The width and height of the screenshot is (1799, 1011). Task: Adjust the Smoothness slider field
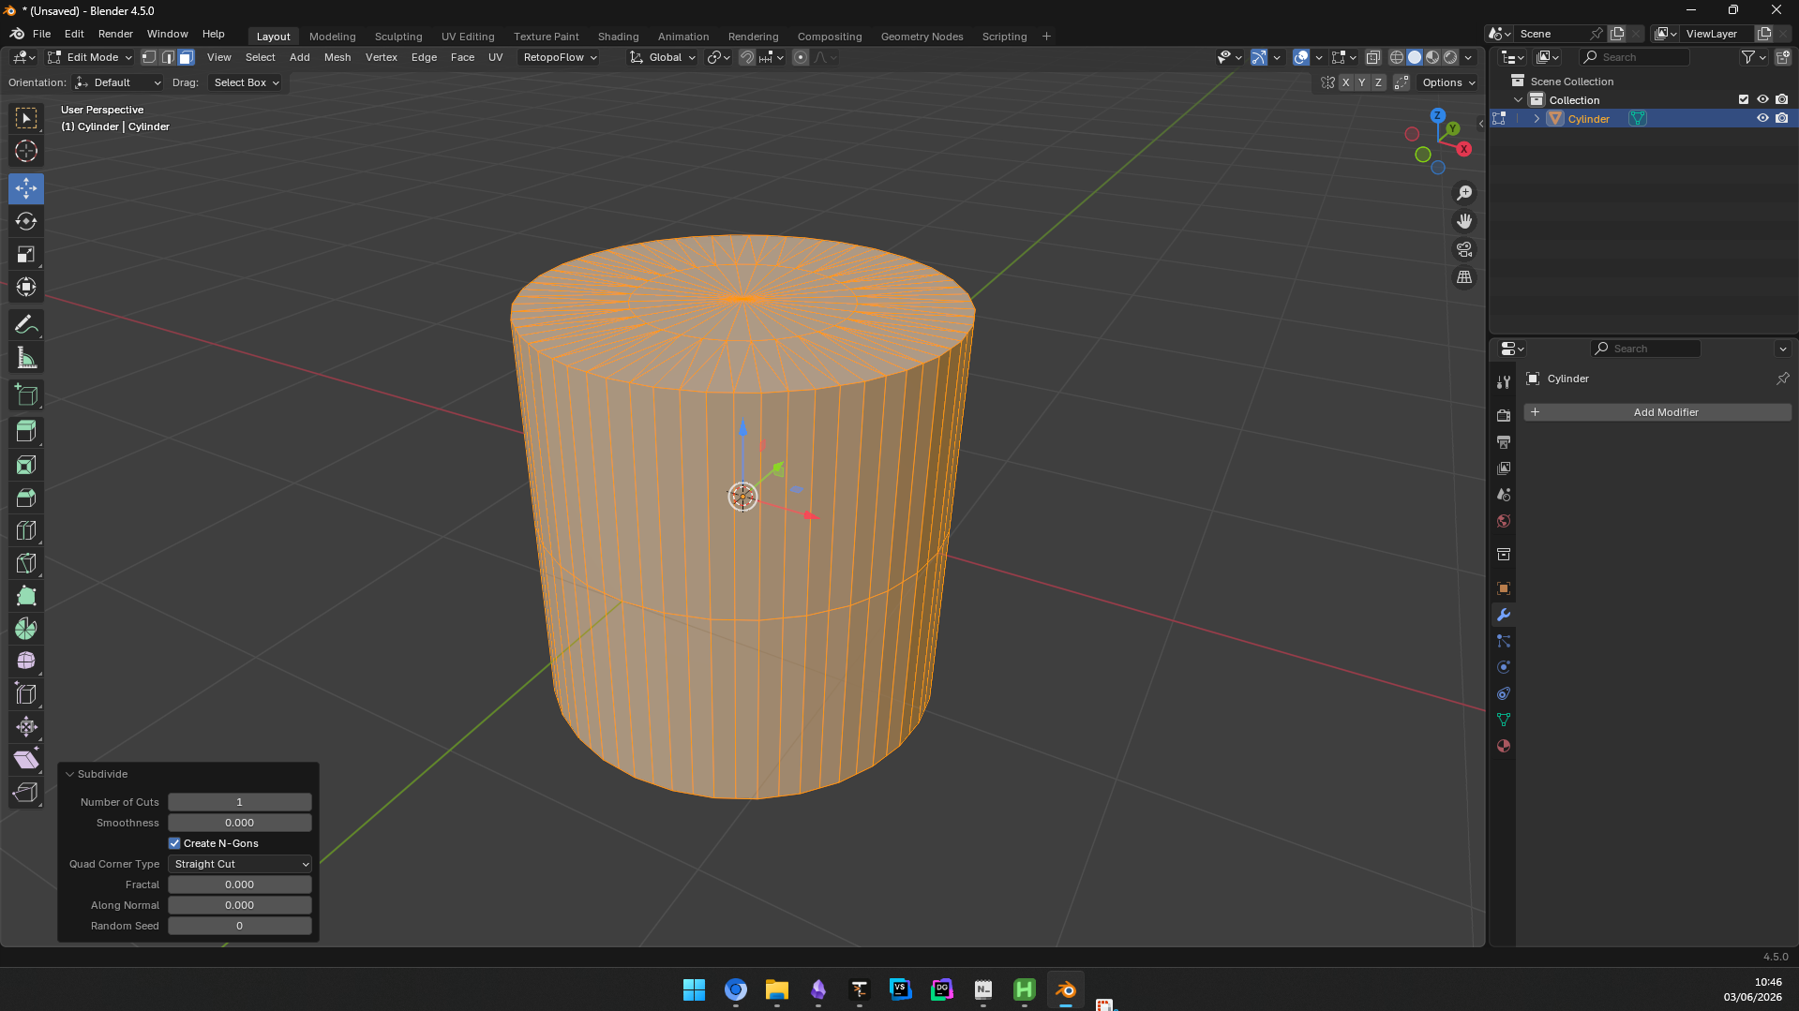(240, 823)
